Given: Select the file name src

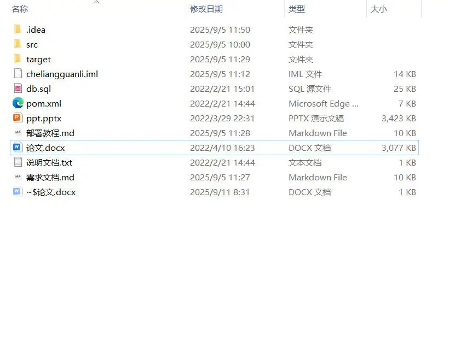Looking at the screenshot, I should 32,45.
